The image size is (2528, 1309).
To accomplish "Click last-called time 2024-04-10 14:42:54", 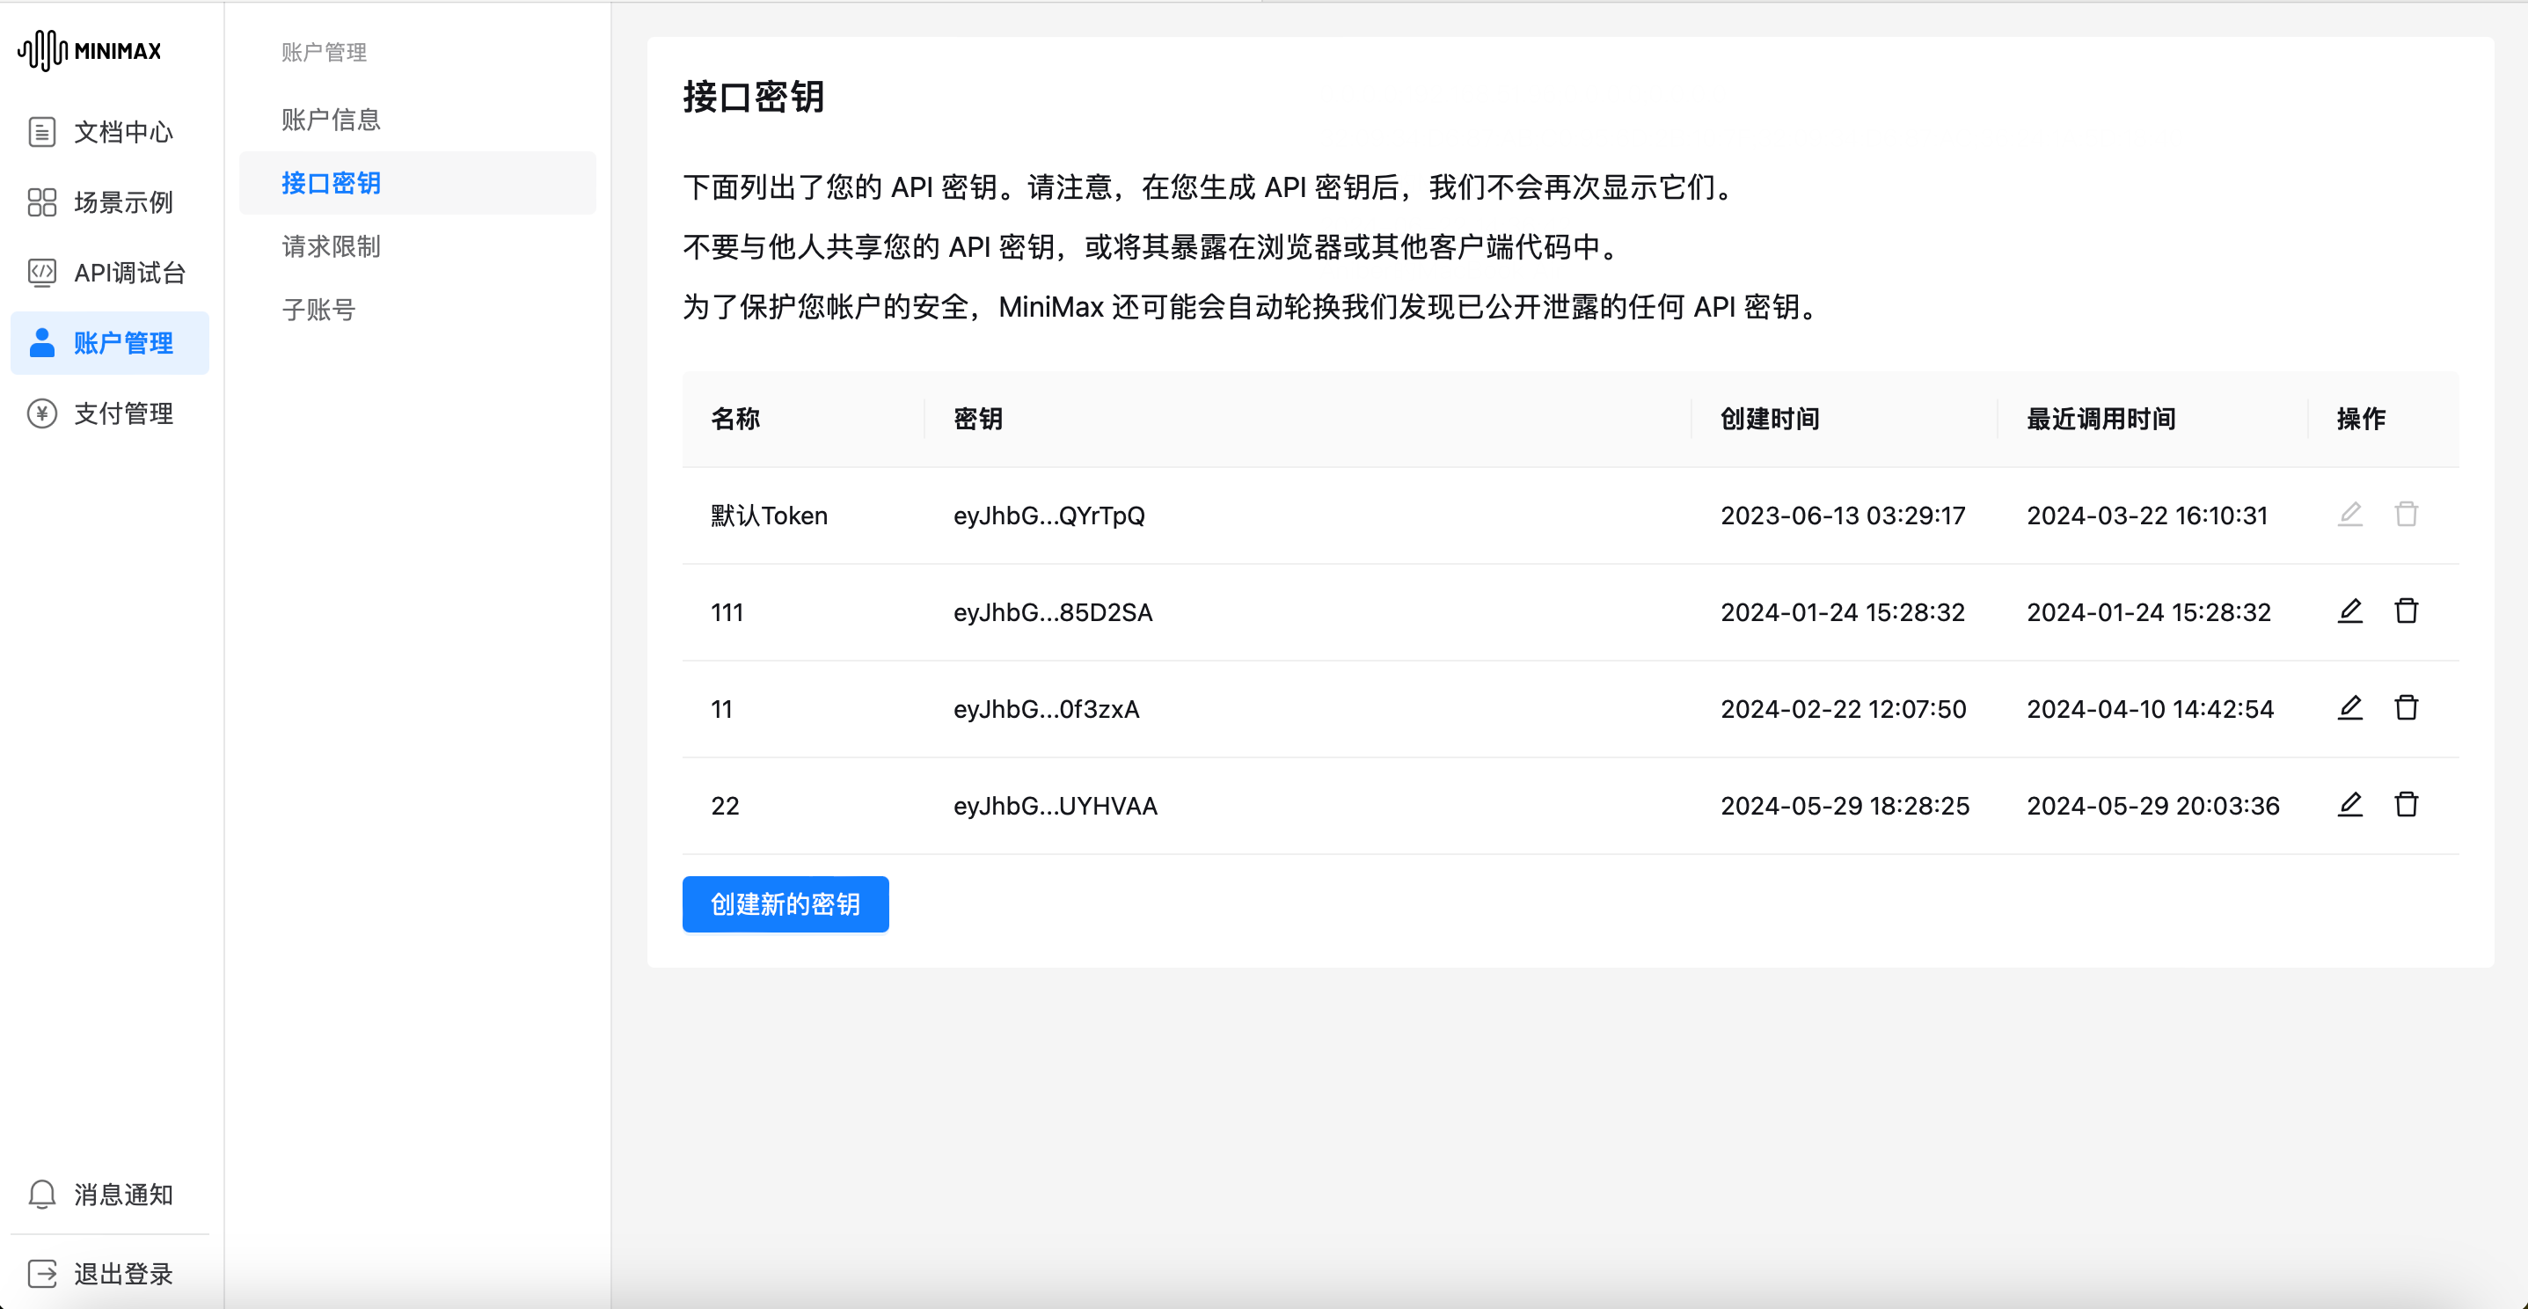I will 2150,708.
